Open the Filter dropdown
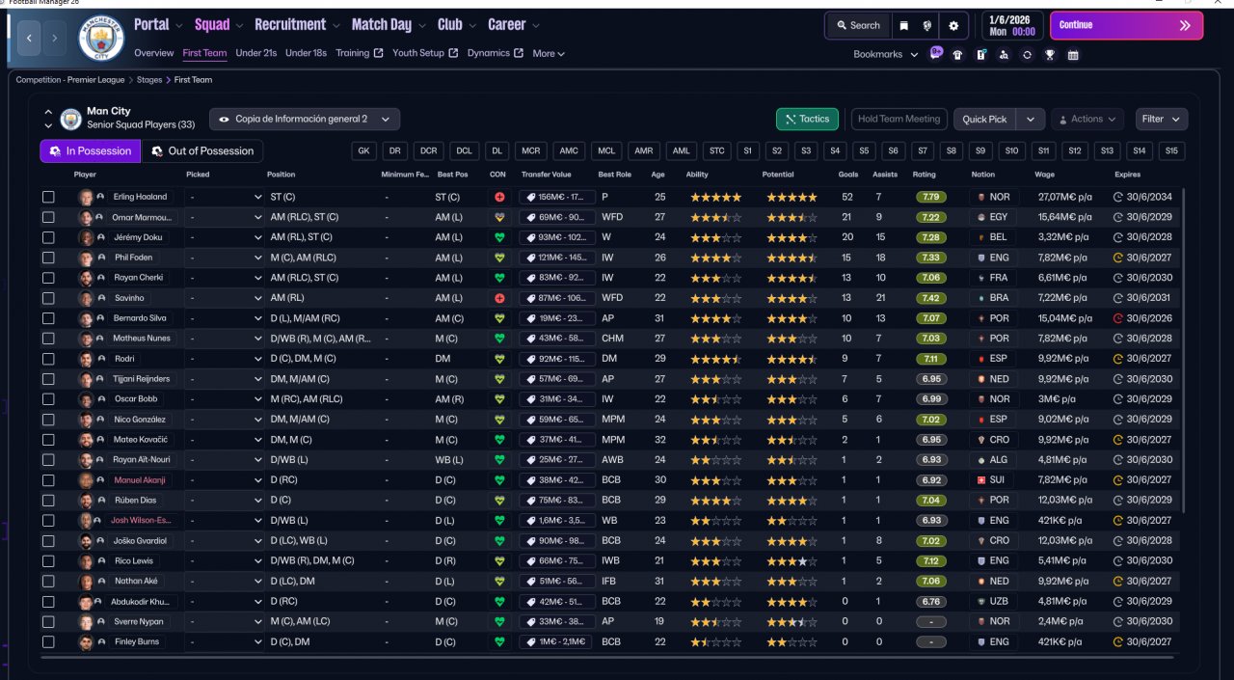Screen dimensions: 1234x680 pyautogui.click(x=1161, y=120)
